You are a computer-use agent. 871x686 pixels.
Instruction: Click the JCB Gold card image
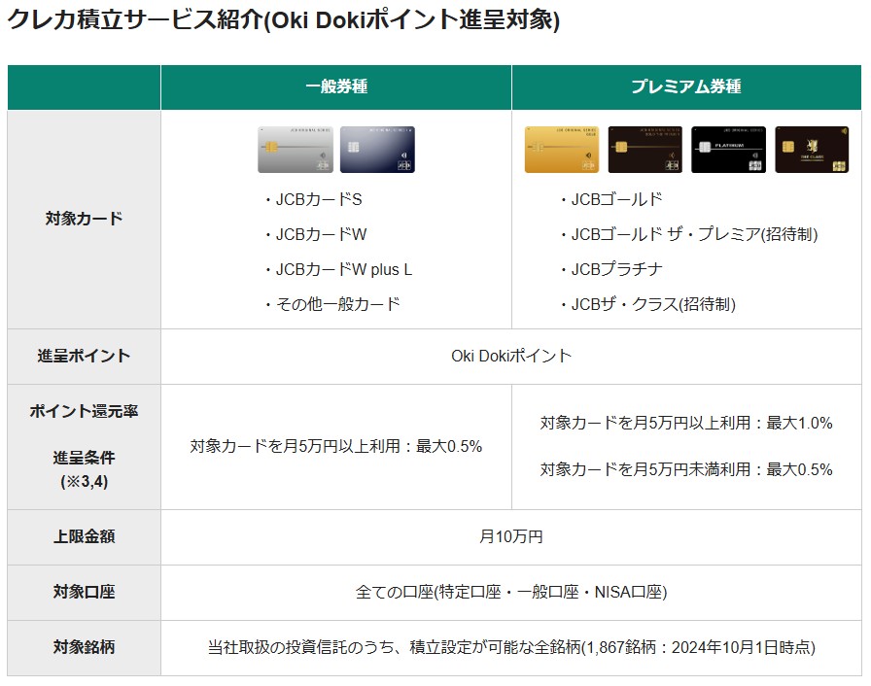[x=562, y=150]
